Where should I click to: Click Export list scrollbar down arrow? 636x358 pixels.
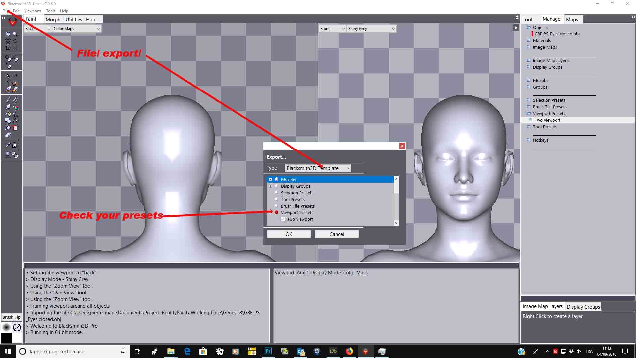tap(396, 223)
